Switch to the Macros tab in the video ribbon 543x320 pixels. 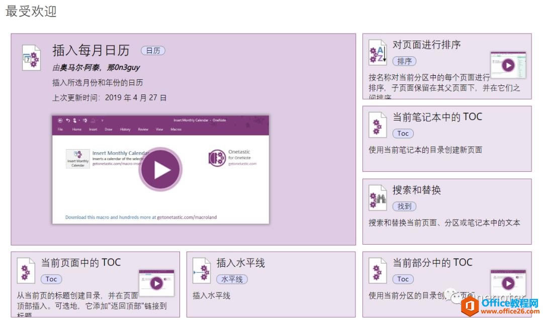pos(175,130)
